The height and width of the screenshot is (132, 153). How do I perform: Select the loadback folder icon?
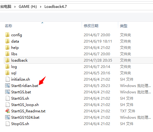coord(8,60)
